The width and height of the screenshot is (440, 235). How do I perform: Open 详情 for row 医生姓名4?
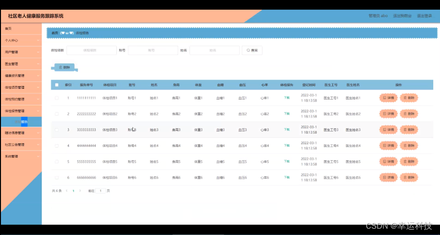pyautogui.click(x=388, y=146)
